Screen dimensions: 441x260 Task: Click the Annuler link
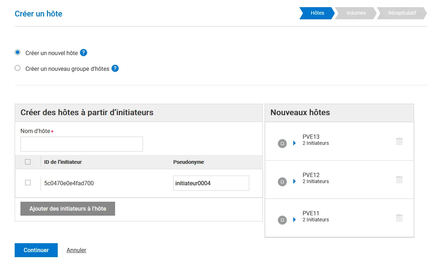point(76,250)
